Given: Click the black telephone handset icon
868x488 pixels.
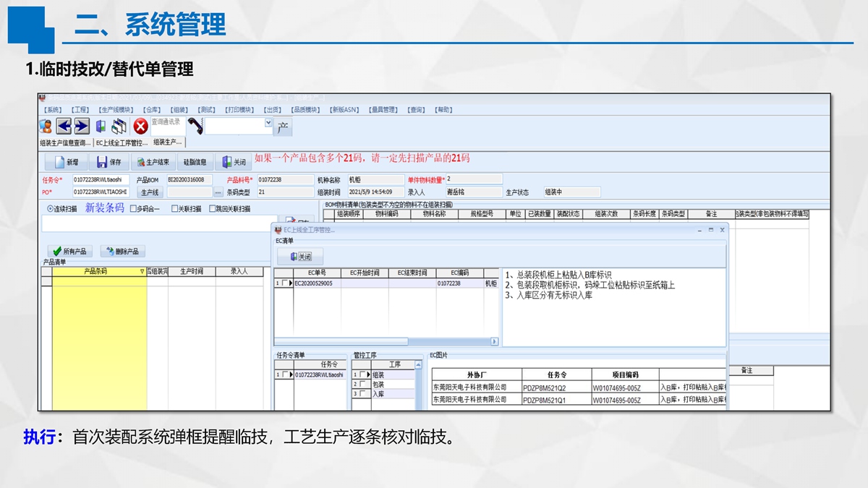Looking at the screenshot, I should 195,127.
